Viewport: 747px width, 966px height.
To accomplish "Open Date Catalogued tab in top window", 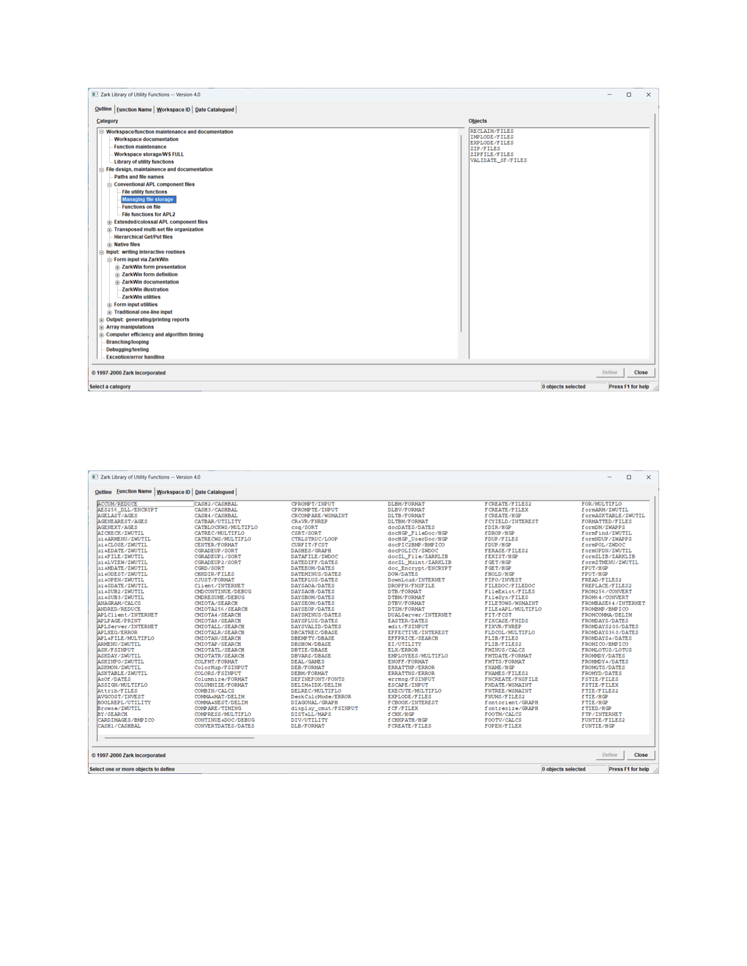I will 214,110.
